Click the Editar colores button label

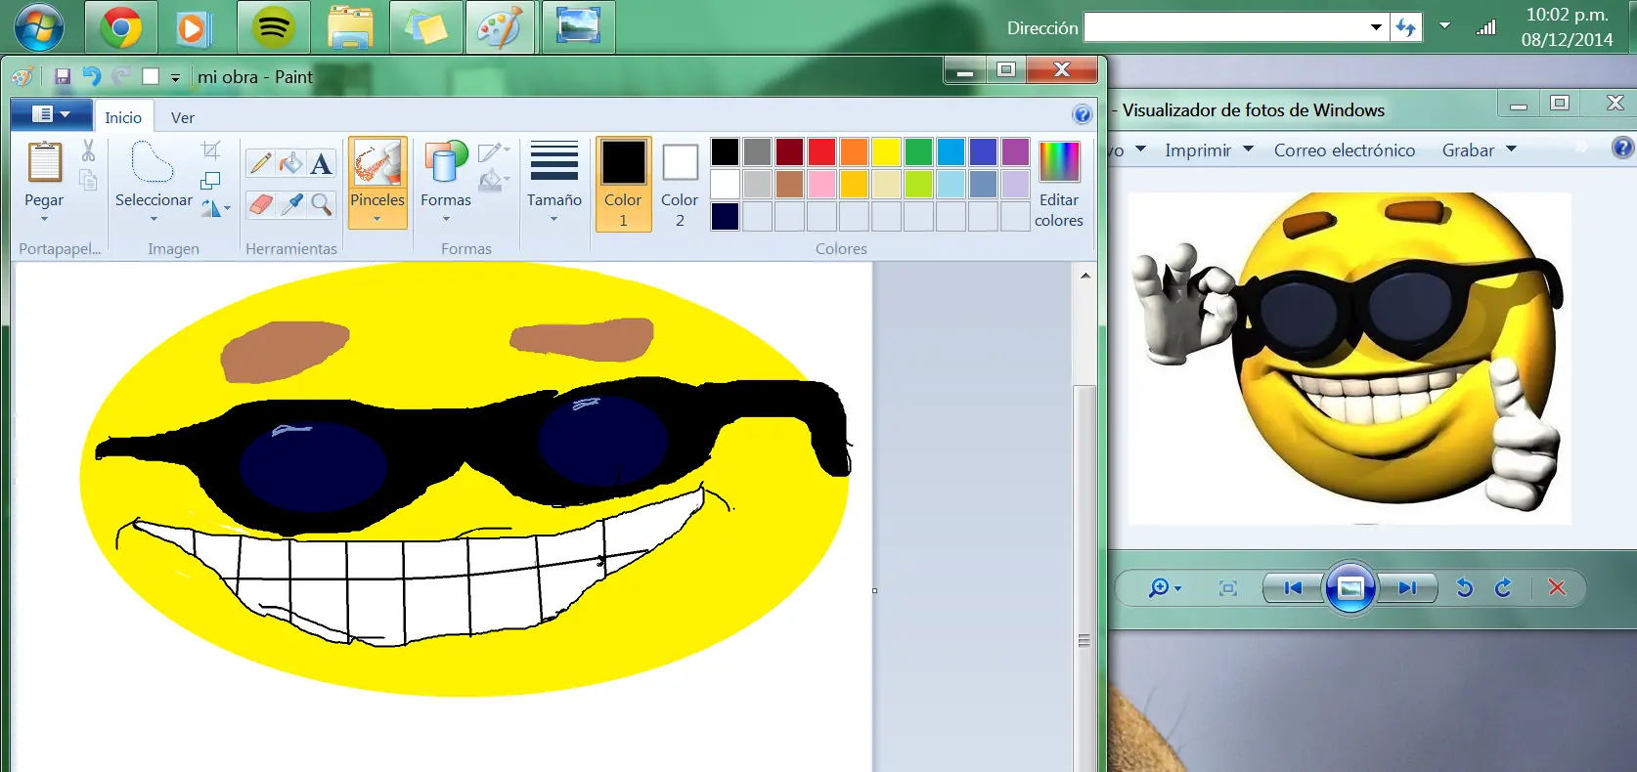1059,210
